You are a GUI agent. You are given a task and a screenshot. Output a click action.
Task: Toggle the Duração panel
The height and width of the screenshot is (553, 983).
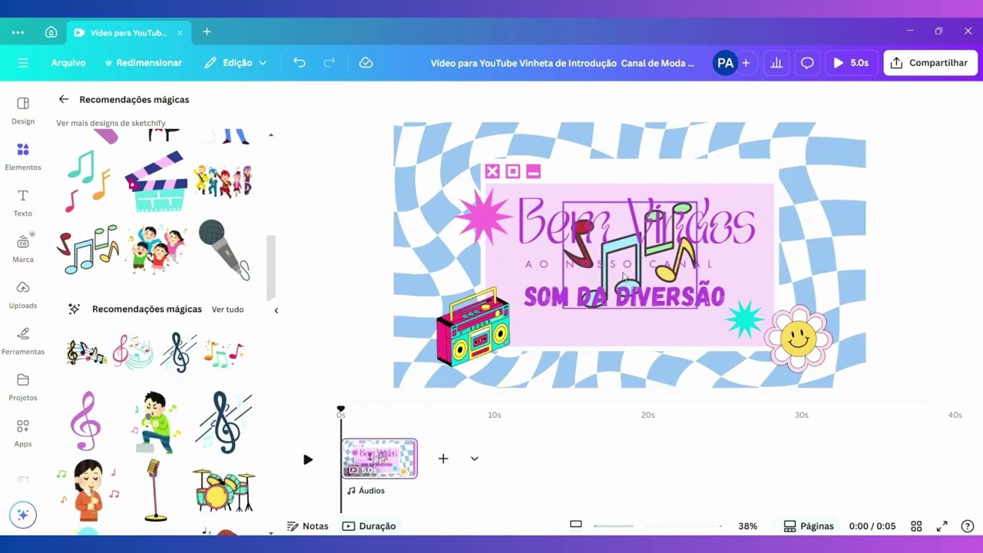coord(369,526)
